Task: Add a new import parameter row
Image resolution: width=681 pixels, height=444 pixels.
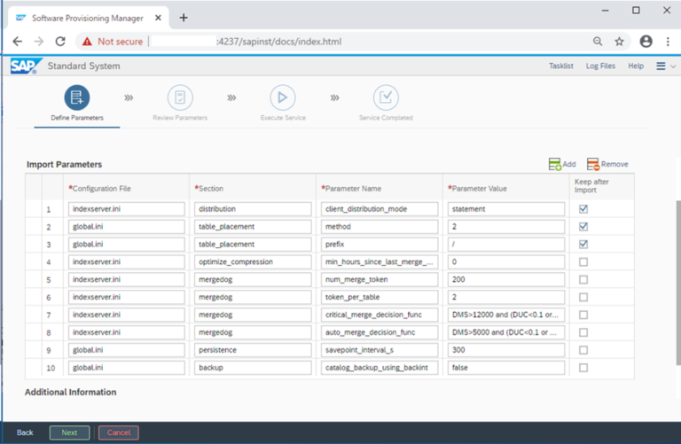Action: [562, 164]
